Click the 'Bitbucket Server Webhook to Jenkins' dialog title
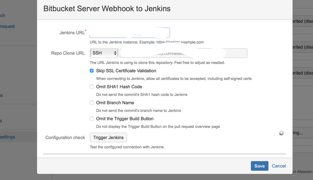 (107, 8)
